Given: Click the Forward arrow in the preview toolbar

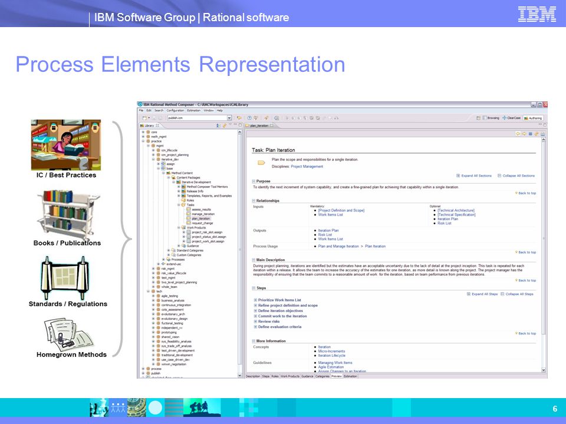Looking at the screenshot, I should (524, 134).
